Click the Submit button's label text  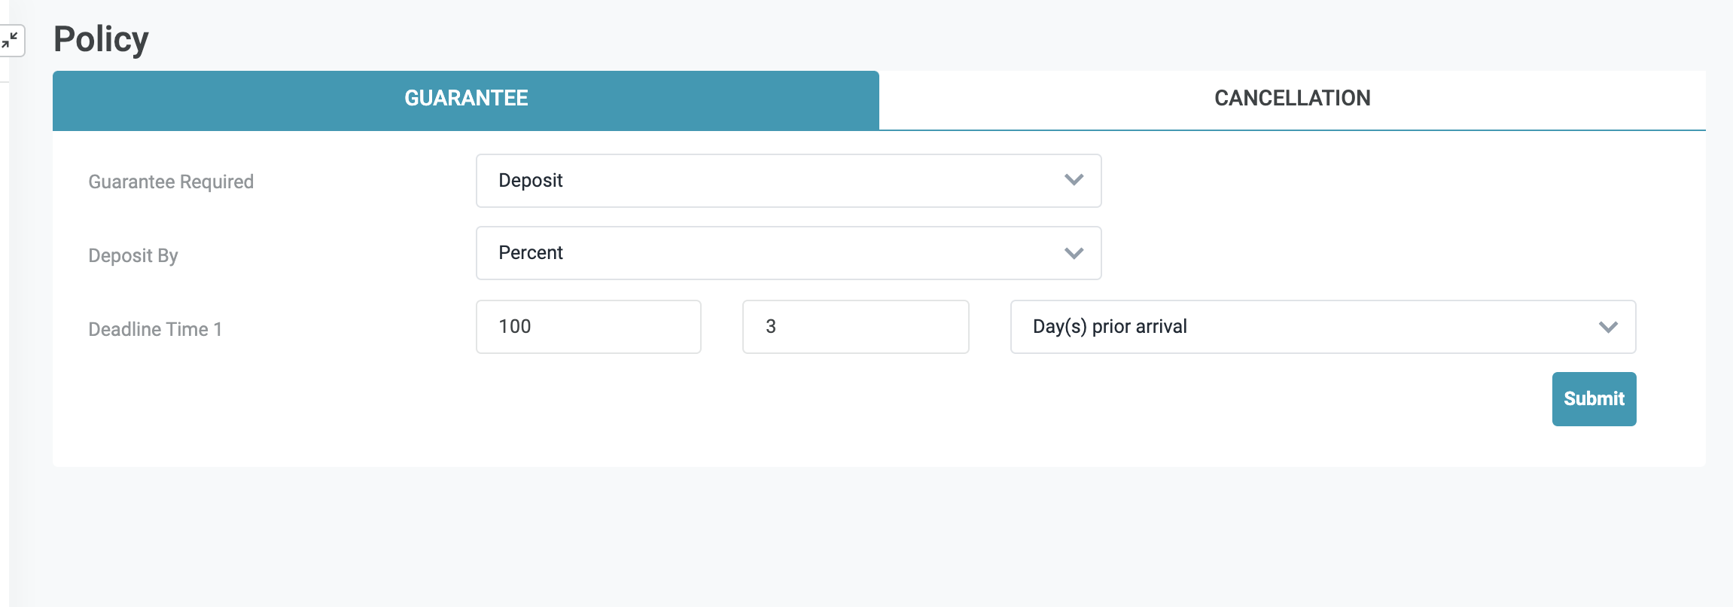coord(1594,399)
